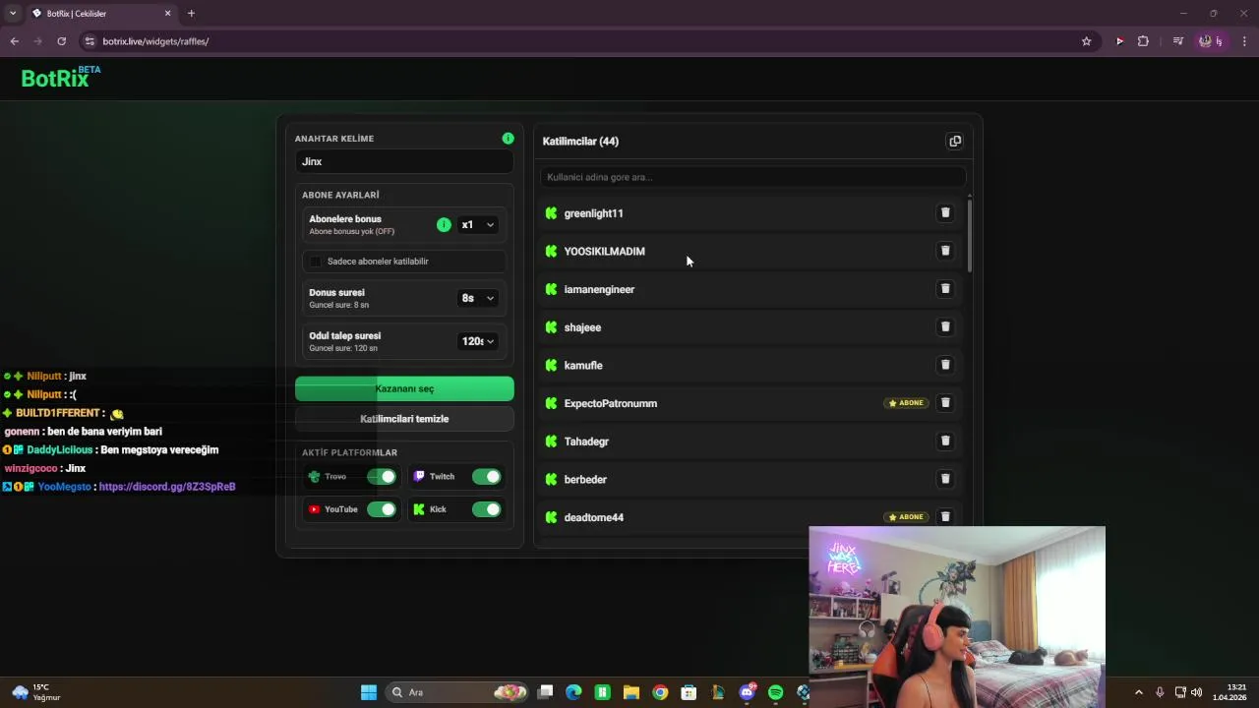1259x708 pixels.
Task: Click the ABONE badge on ExpectoPatronumm
Action: pyautogui.click(x=906, y=403)
